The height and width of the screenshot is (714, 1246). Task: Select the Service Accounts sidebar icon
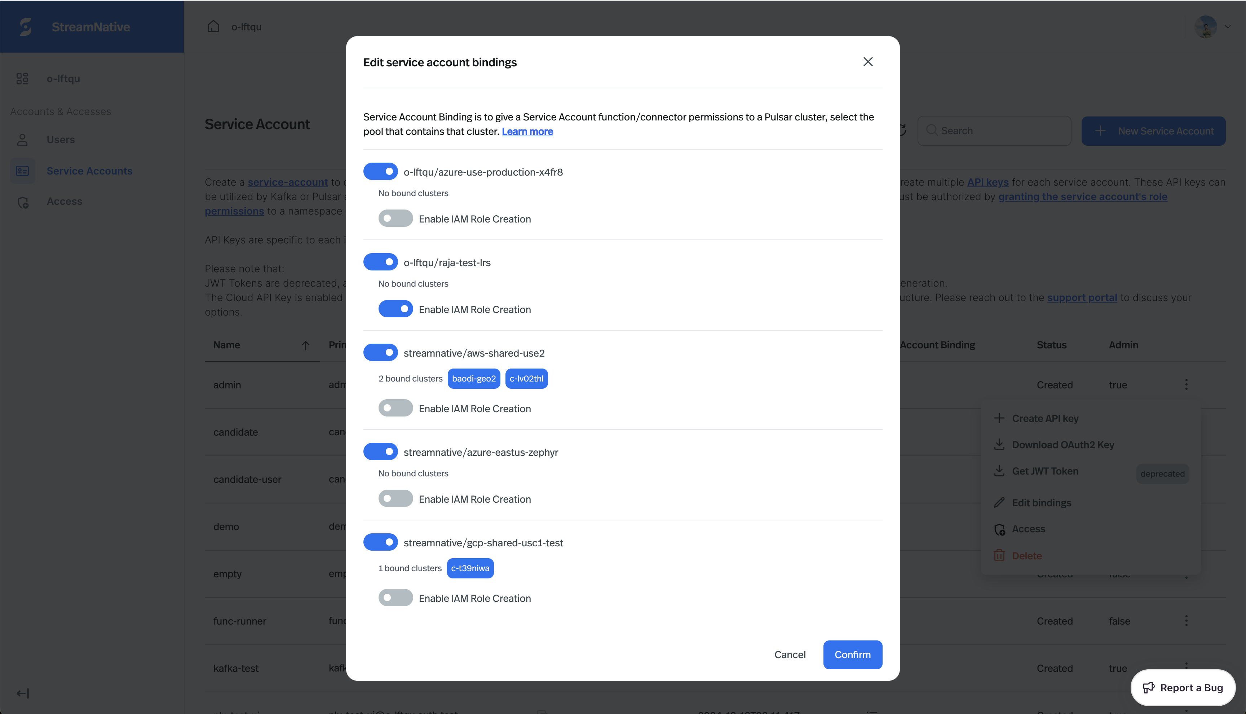pos(23,171)
